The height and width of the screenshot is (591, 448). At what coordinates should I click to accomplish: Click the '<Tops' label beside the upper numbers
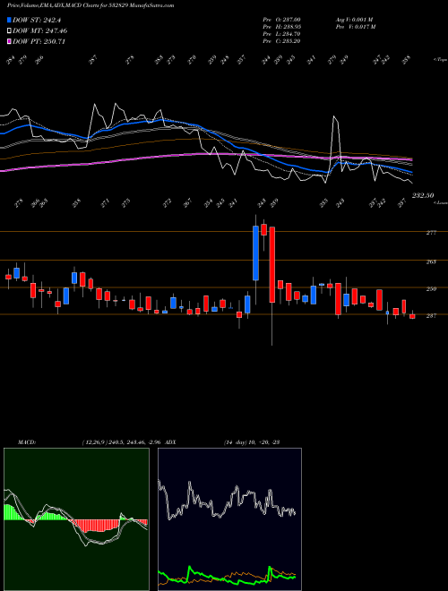441,60
